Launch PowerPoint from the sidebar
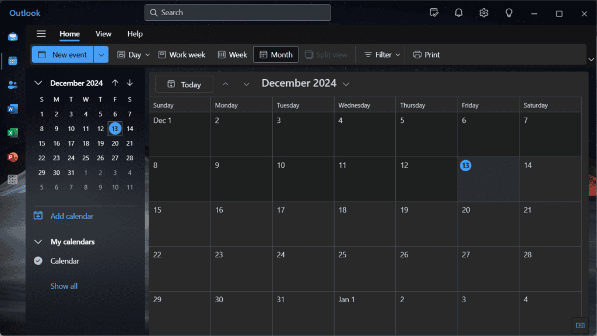The height and width of the screenshot is (336, 597). 13,157
